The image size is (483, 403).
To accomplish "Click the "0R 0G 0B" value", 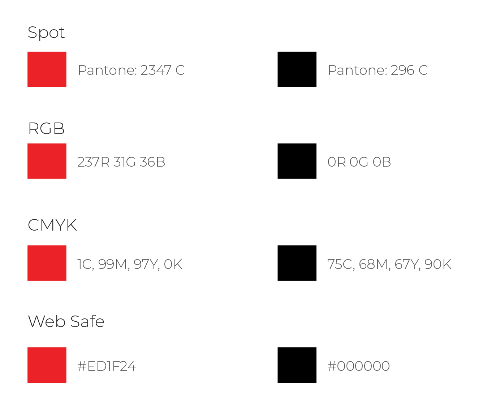I will [x=359, y=162].
